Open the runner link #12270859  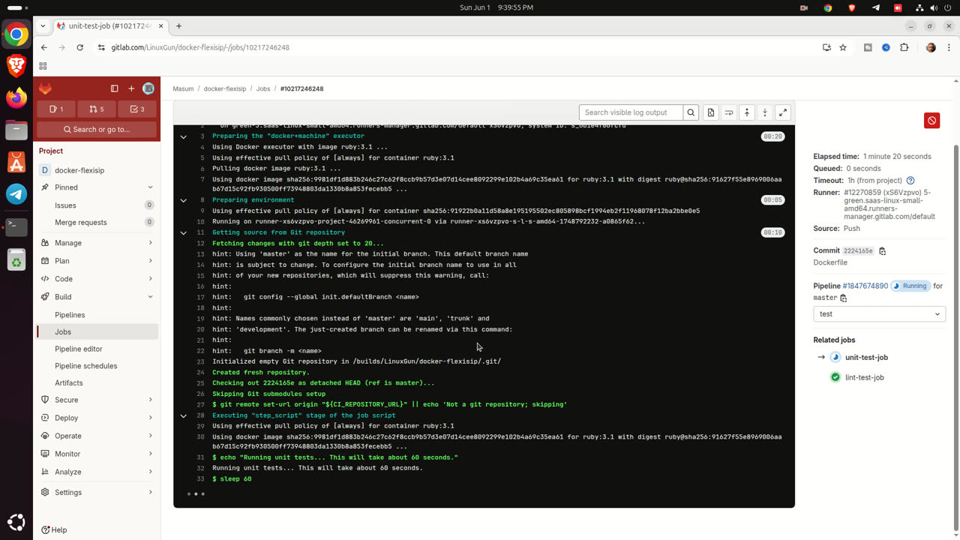pos(889,204)
